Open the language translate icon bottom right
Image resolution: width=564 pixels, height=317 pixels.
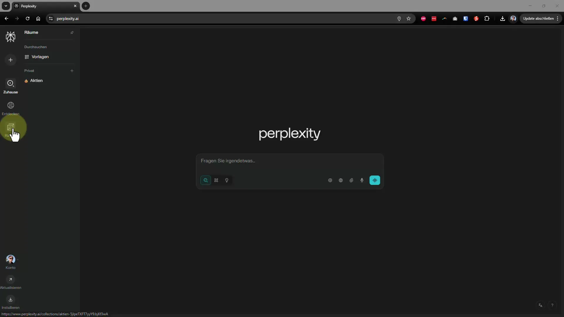[540, 305]
